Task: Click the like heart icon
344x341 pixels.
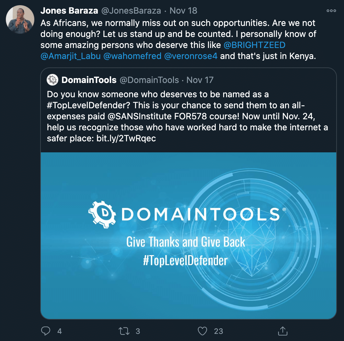Action: coord(202,331)
